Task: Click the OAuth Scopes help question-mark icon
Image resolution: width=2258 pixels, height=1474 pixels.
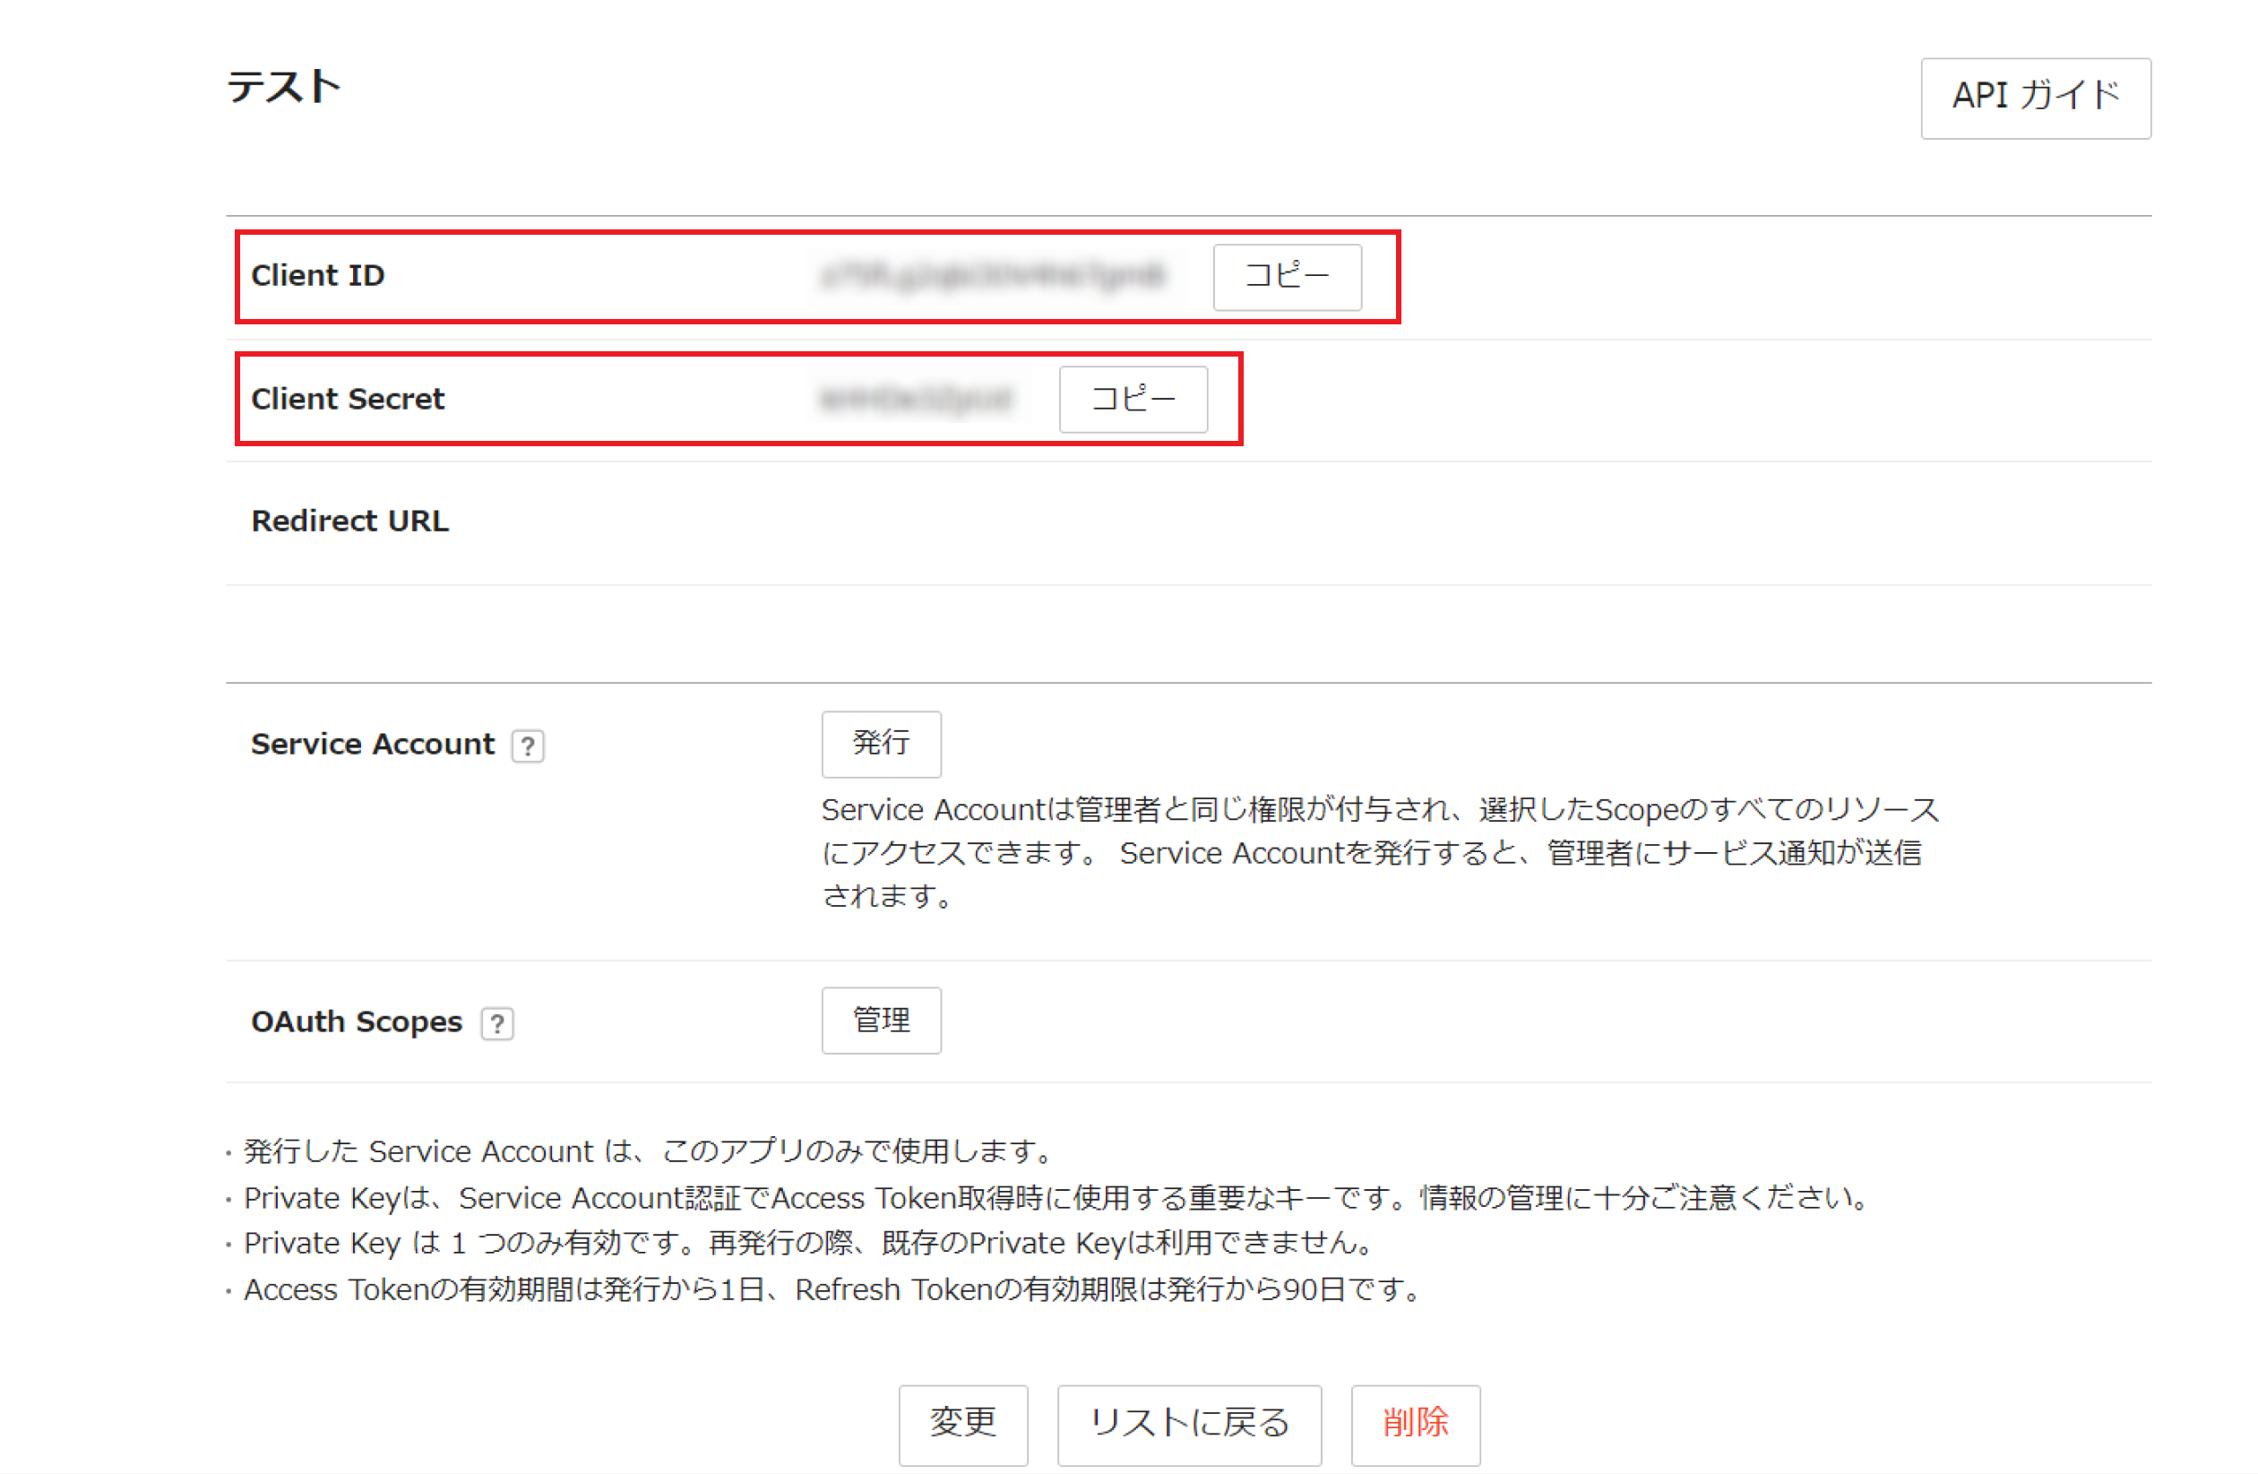Action: coord(496,1022)
